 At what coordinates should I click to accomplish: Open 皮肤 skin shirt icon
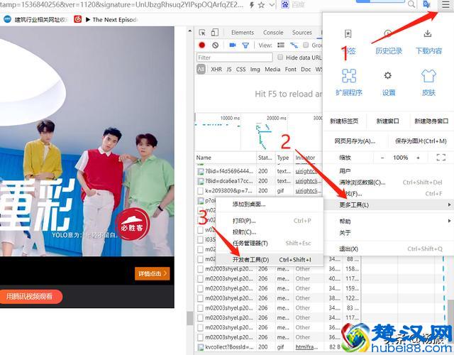point(428,76)
